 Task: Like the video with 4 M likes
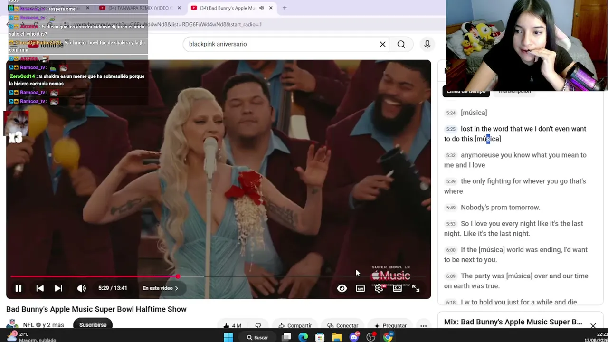(233, 326)
